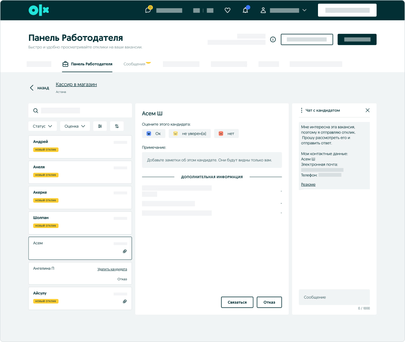
Task: Switch to Панель Работодателя tab
Action: click(x=87, y=64)
